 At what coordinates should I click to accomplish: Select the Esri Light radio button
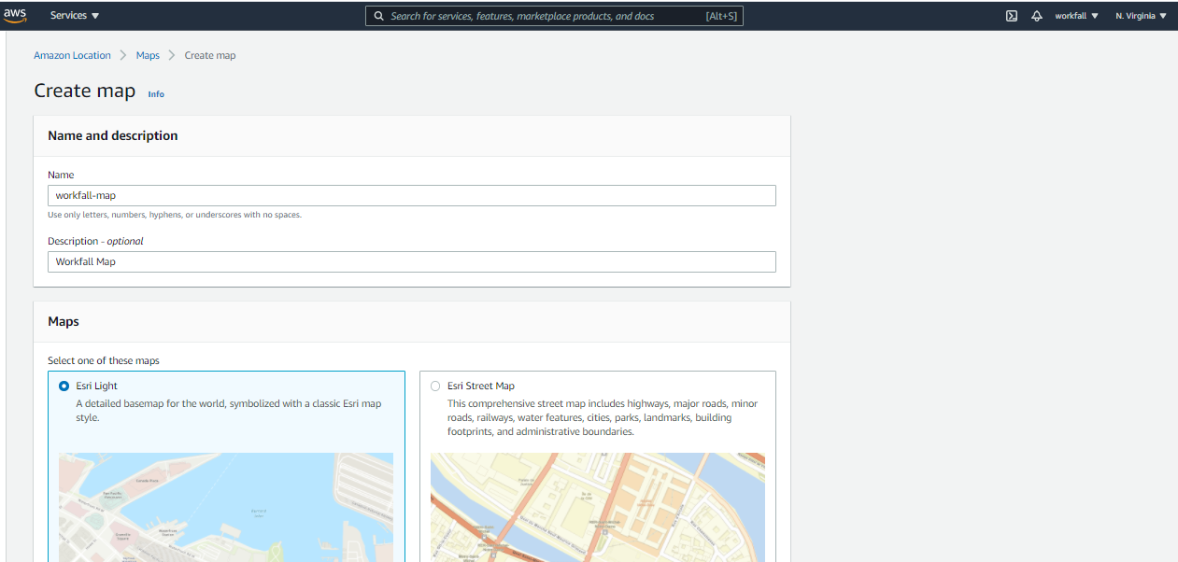tap(64, 386)
